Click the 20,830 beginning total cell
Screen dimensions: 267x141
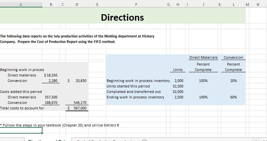click(77, 81)
